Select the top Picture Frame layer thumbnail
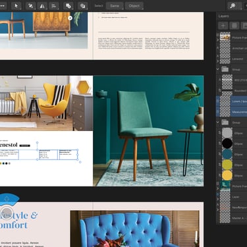 [225, 37]
